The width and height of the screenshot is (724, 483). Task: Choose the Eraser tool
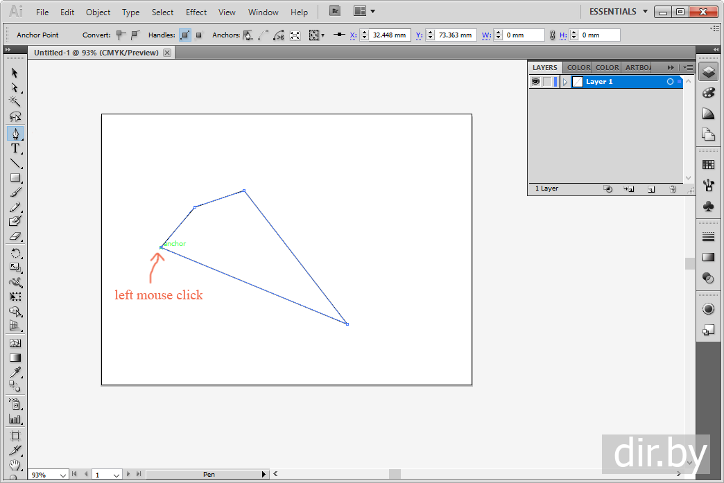[15, 236]
